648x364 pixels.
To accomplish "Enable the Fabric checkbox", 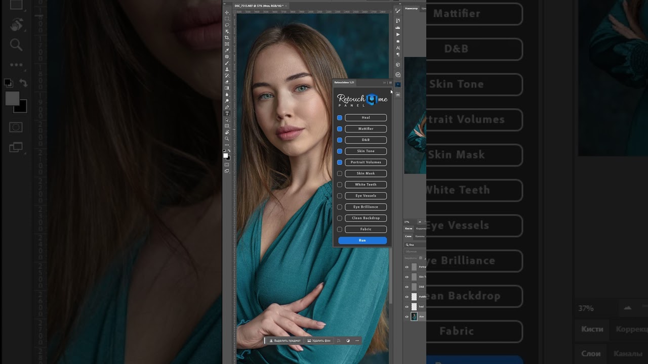I will (340, 229).
